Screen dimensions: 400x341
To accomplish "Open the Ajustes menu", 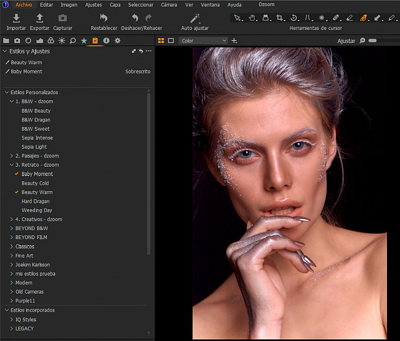I will (x=93, y=4).
